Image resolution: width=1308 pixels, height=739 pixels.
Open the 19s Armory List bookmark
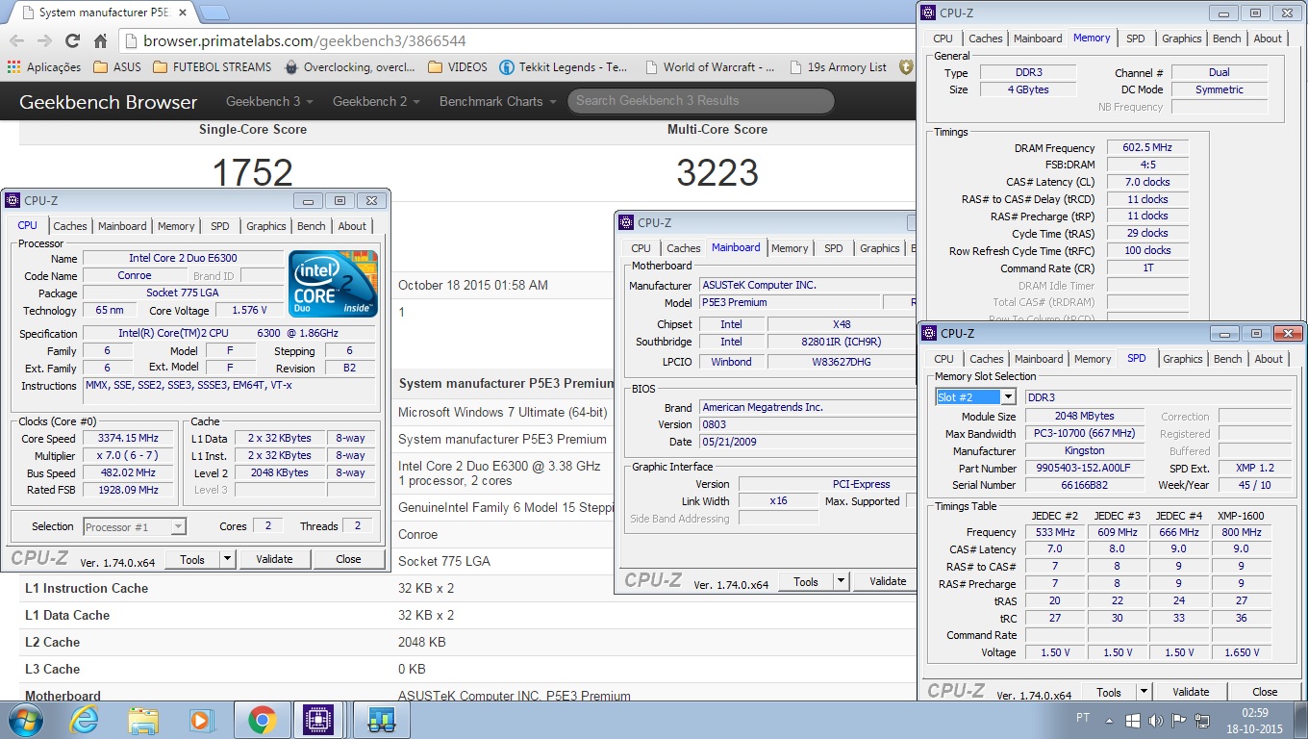point(837,67)
